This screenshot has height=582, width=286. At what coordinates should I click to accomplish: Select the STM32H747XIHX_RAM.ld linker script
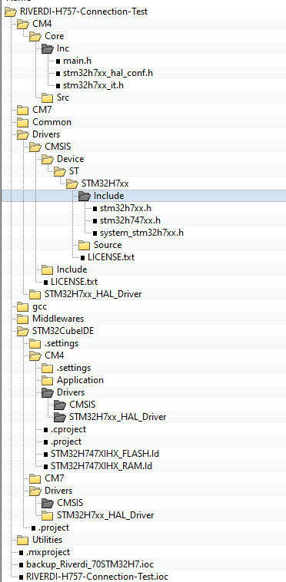tap(102, 466)
